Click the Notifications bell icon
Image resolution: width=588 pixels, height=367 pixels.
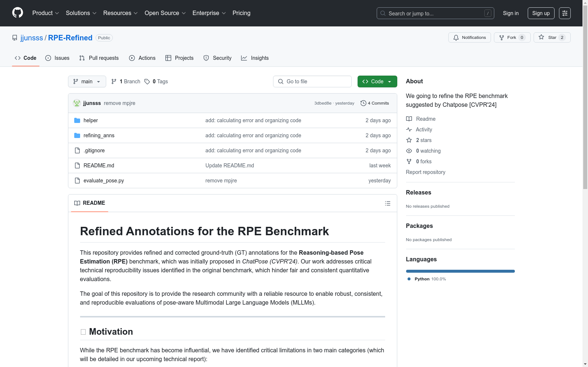pyautogui.click(x=456, y=37)
